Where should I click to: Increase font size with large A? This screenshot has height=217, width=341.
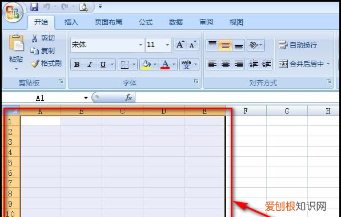tap(180, 44)
